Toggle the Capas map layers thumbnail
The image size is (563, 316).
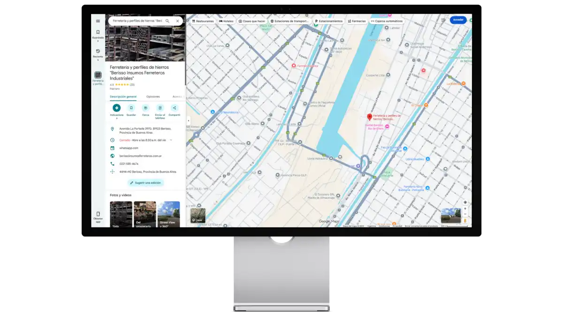pyautogui.click(x=198, y=215)
